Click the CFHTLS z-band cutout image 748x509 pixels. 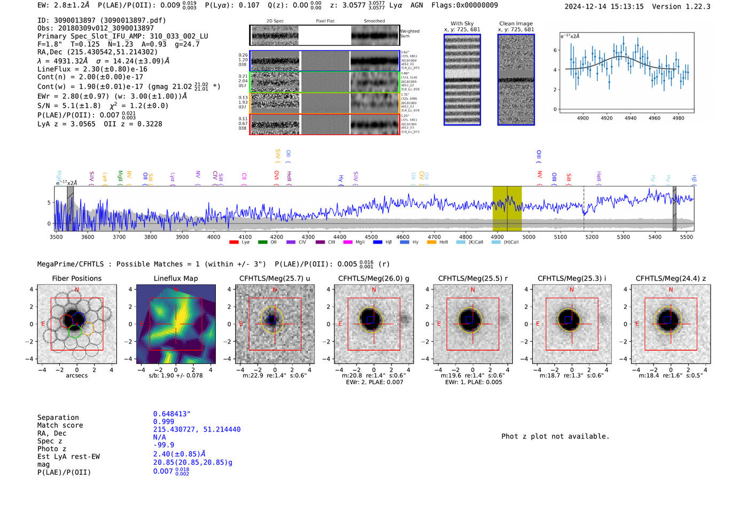671,324
